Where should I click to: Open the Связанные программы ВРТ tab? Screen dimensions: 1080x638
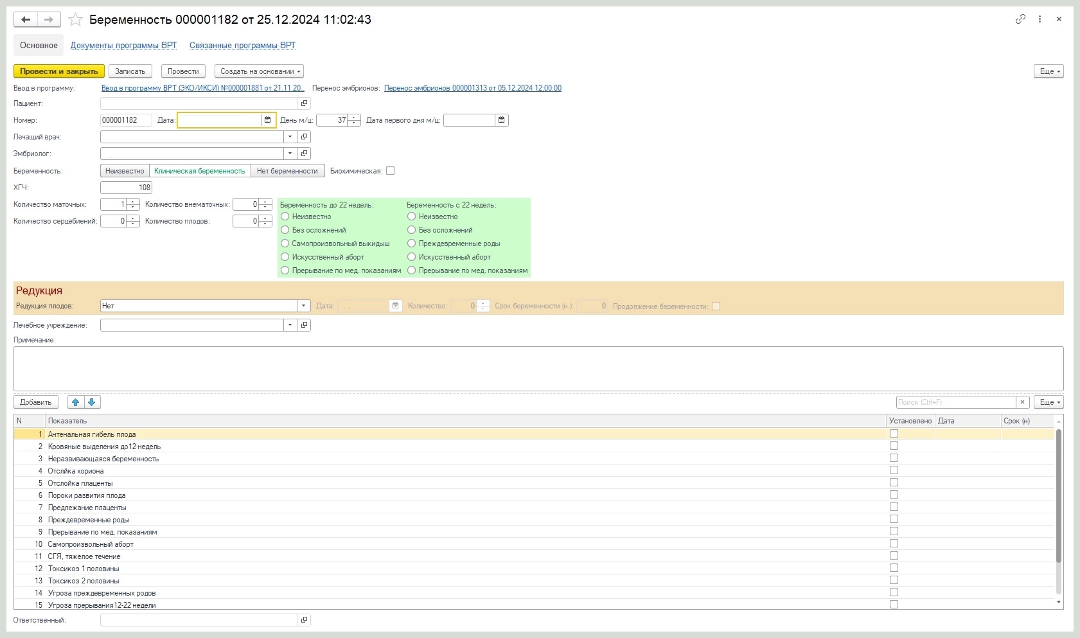[x=242, y=45]
